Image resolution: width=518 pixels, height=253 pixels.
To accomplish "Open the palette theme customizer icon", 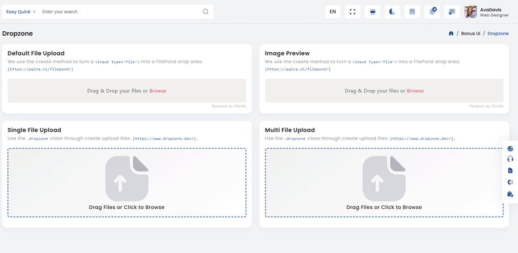I will coord(510,149).
